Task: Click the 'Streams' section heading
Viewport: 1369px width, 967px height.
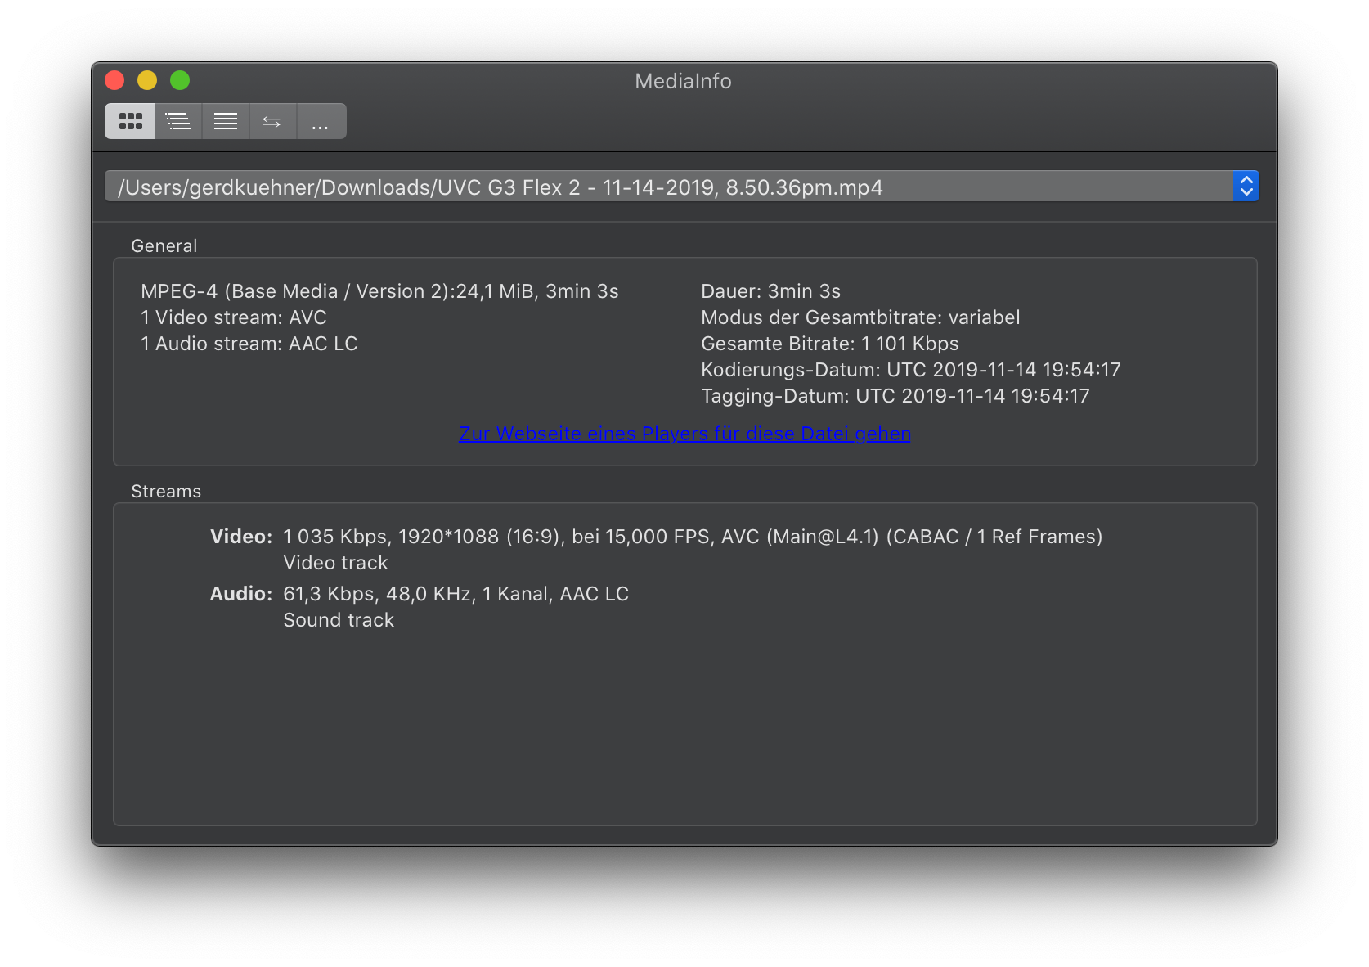Action: (x=166, y=491)
